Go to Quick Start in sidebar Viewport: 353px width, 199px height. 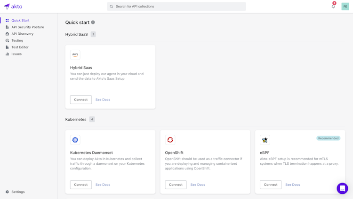click(x=20, y=21)
